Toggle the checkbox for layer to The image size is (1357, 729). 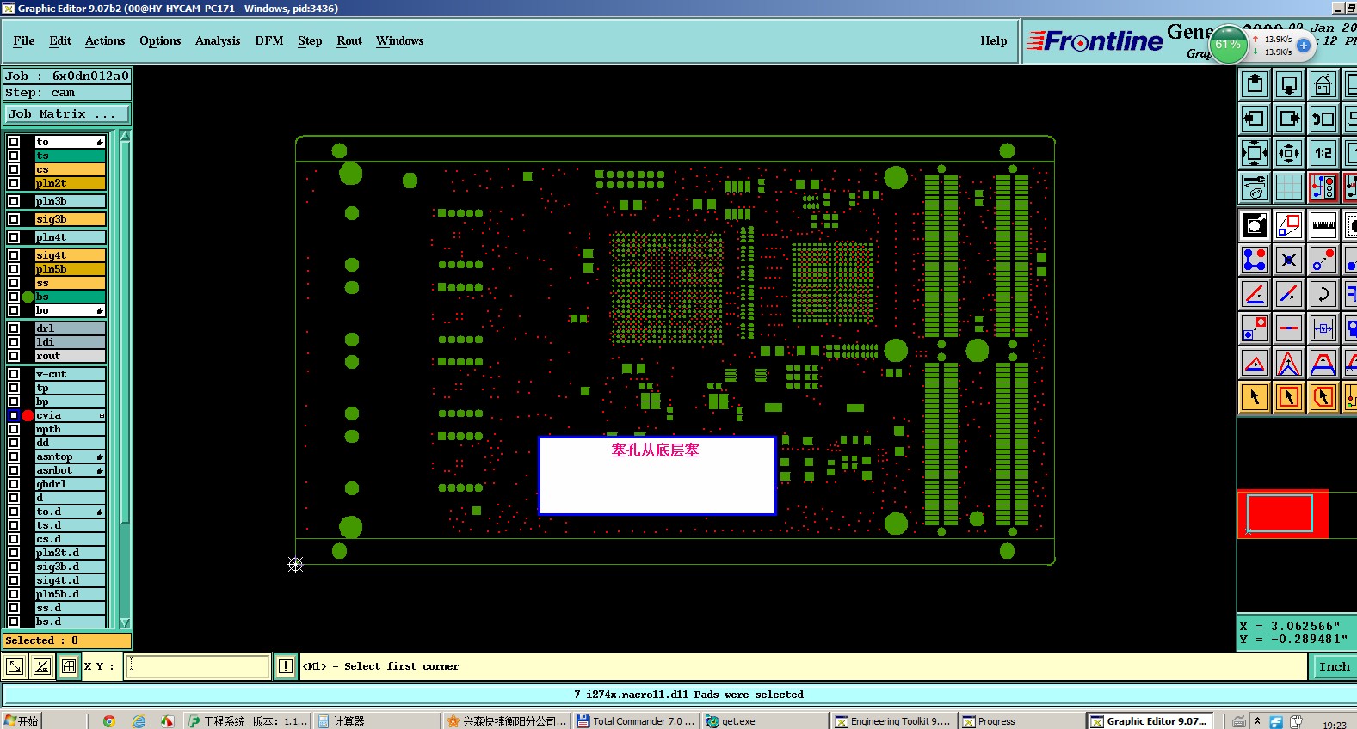(x=14, y=142)
